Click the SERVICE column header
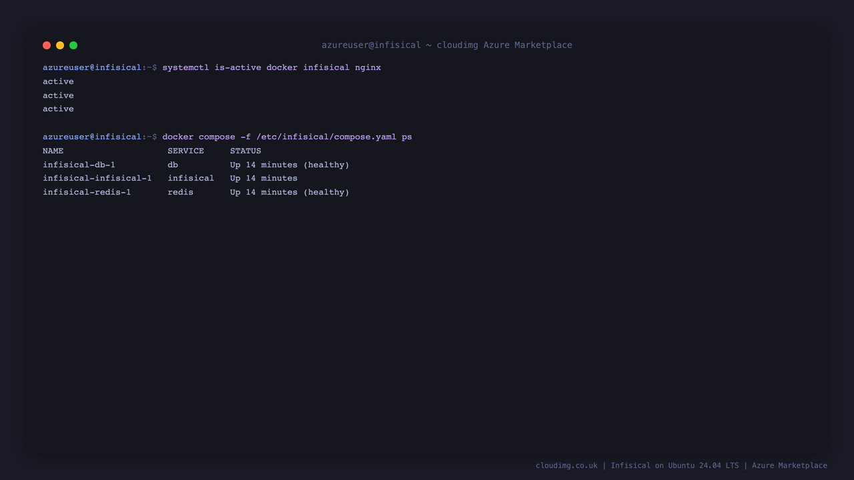Image resolution: width=854 pixels, height=480 pixels. click(x=185, y=151)
